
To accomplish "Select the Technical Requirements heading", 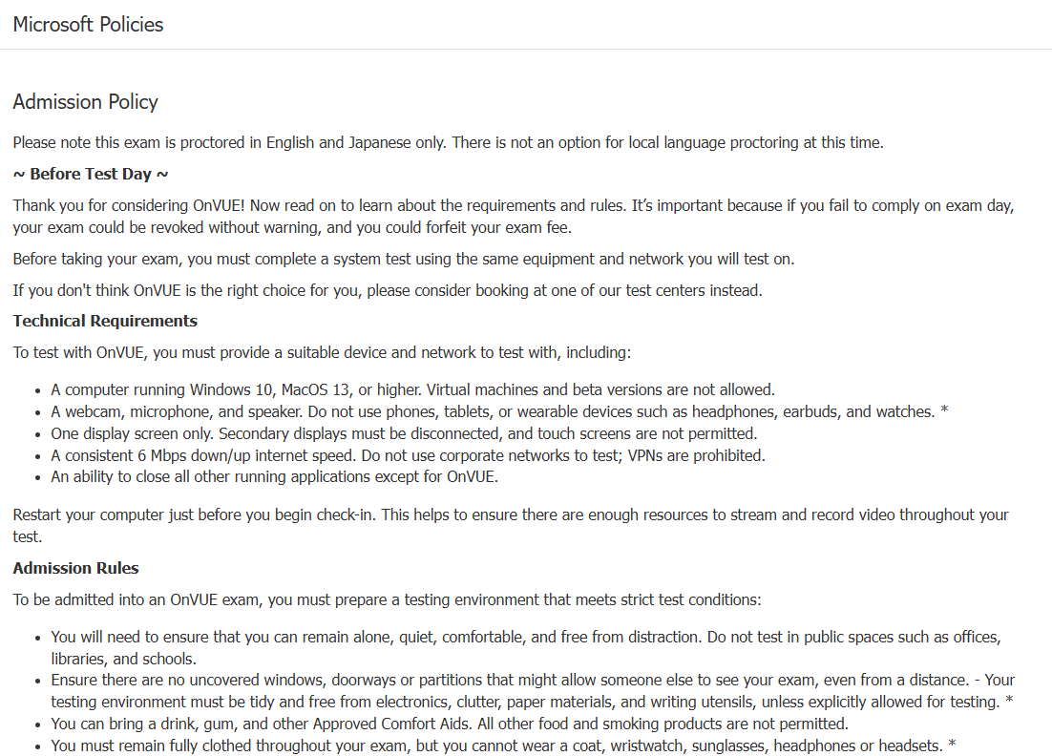I will tap(105, 321).
